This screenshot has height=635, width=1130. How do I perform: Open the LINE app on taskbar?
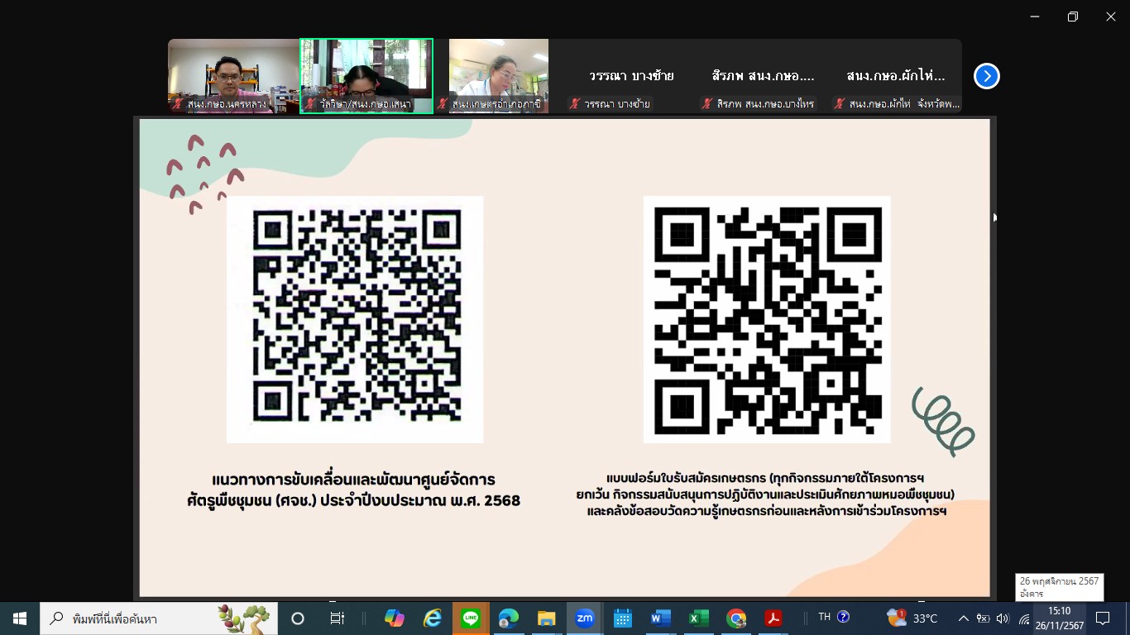pyautogui.click(x=471, y=618)
